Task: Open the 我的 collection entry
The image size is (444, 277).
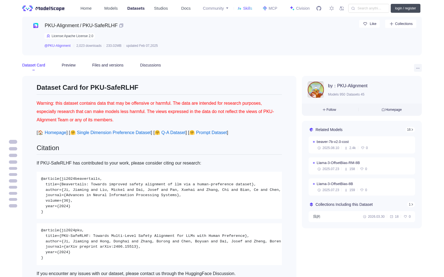Action: click(x=362, y=217)
